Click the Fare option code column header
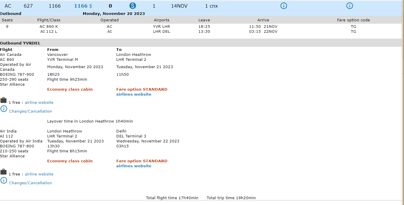The height and width of the screenshot is (205, 404). pos(353,20)
